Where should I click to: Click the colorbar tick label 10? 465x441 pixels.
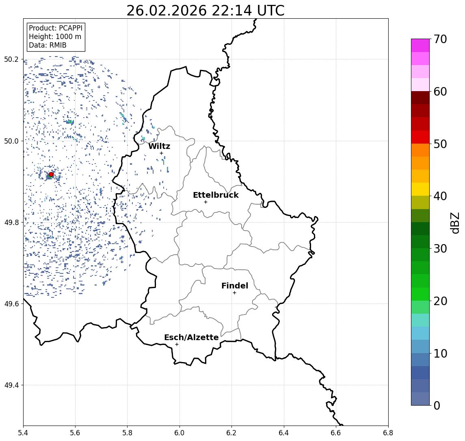pyautogui.click(x=440, y=354)
